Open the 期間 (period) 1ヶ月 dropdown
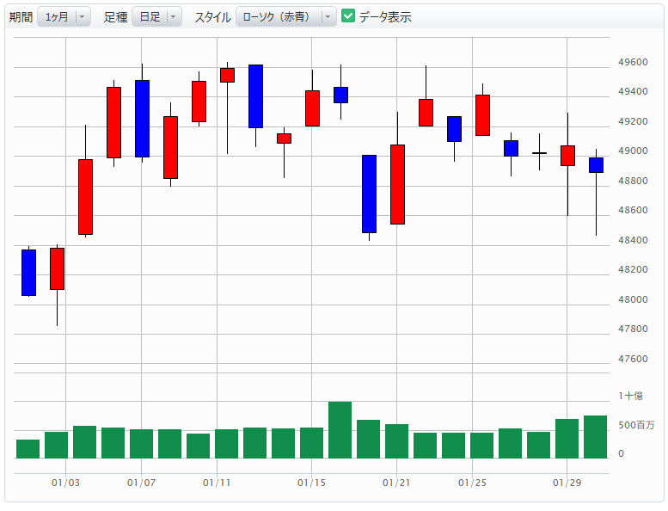The width and height of the screenshot is (668, 511). point(64,16)
